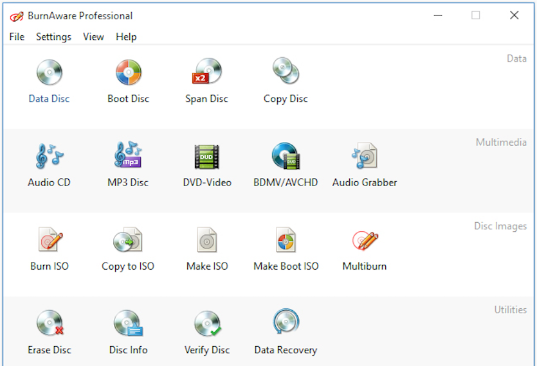Open the Help menu
Viewport: 537px width, 366px height.
[x=126, y=37]
